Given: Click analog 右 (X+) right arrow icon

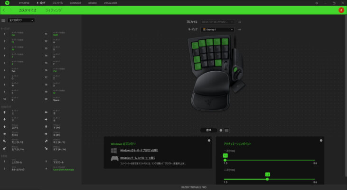Looking at the screenshot, I should pos(46,134).
